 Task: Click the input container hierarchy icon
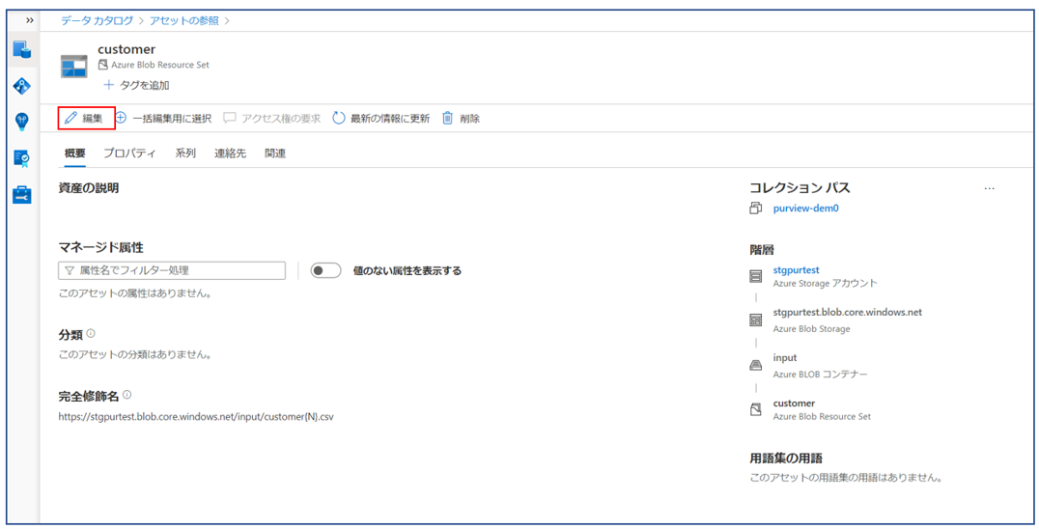[x=755, y=366]
